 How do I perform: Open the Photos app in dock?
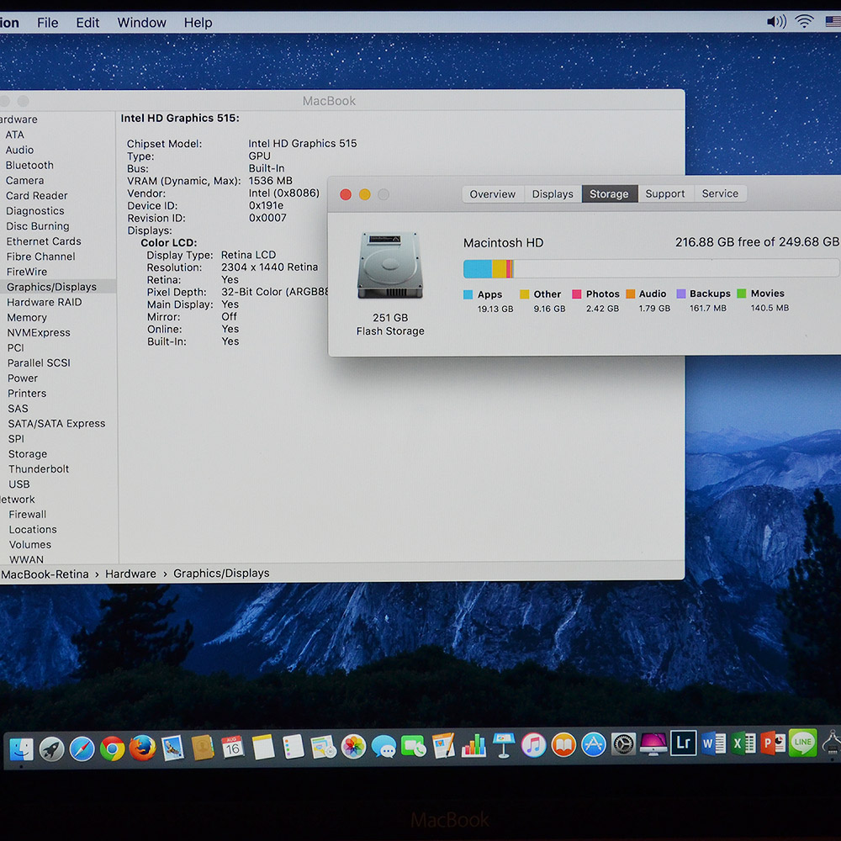tap(353, 746)
